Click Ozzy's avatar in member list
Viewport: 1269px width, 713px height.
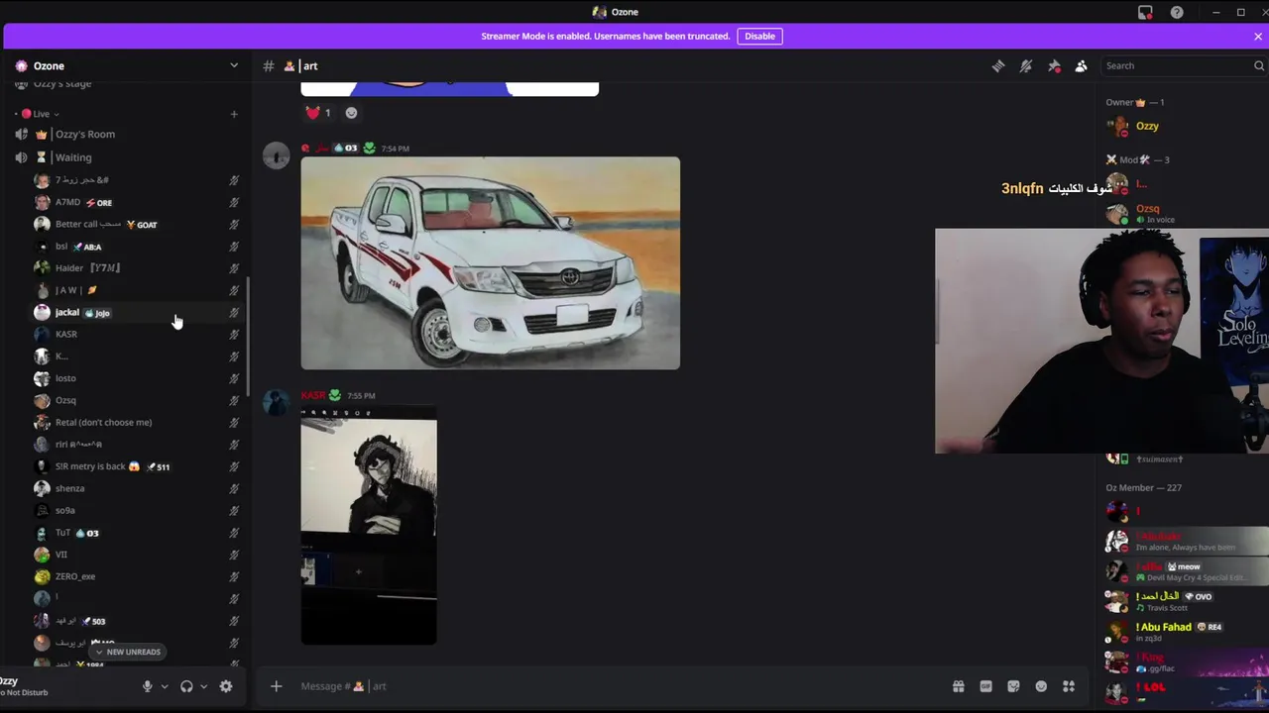point(1117,126)
